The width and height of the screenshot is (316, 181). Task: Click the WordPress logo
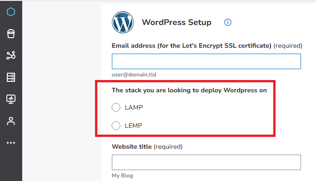click(x=123, y=22)
